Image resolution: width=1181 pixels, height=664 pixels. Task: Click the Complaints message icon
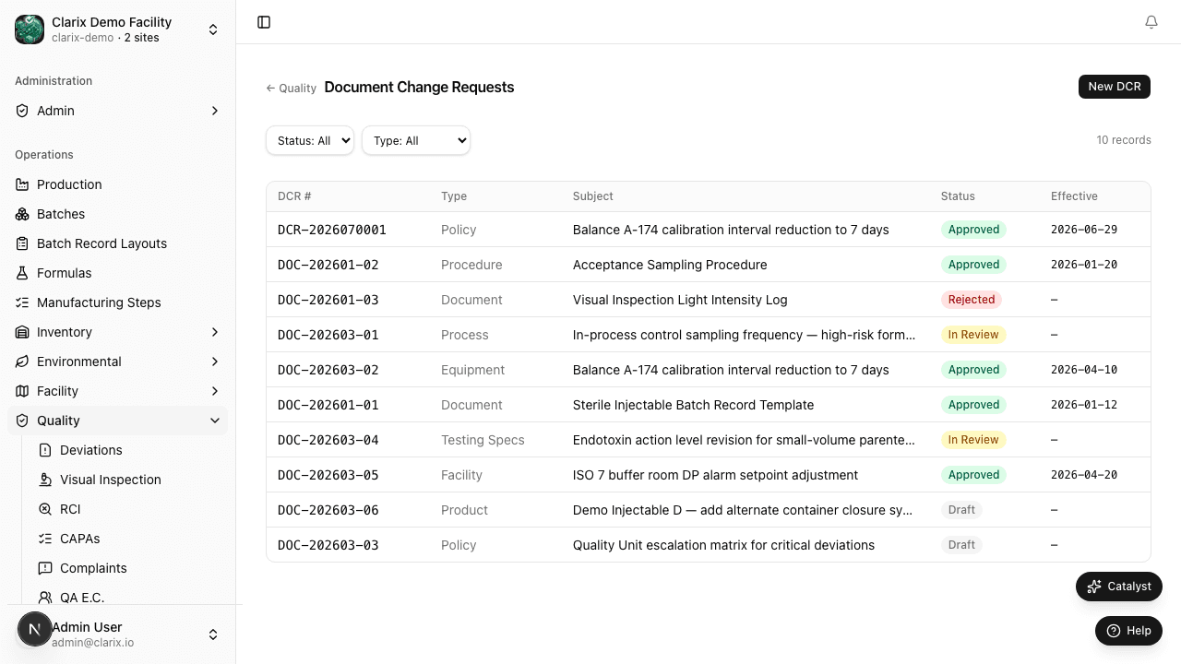[45, 568]
